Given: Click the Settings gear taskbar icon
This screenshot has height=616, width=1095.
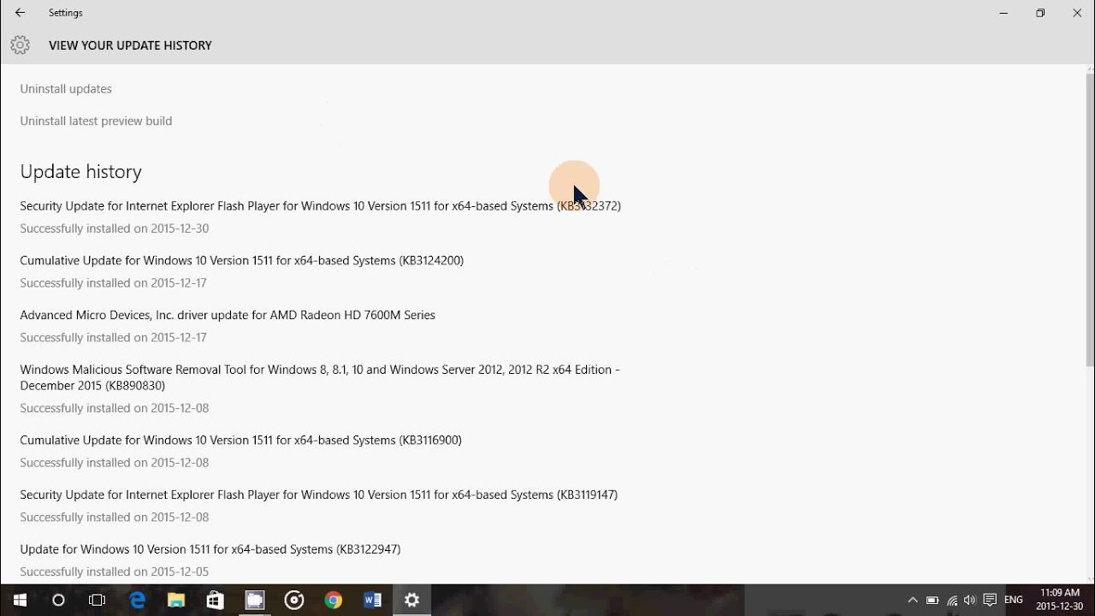Looking at the screenshot, I should (412, 601).
